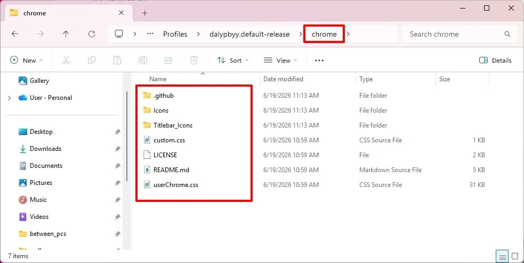Sort by Type column header

[x=396, y=79]
